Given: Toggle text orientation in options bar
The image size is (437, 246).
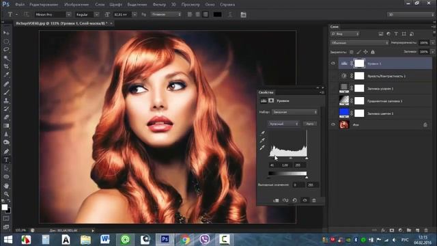Looking at the screenshot, I should coord(27,14).
